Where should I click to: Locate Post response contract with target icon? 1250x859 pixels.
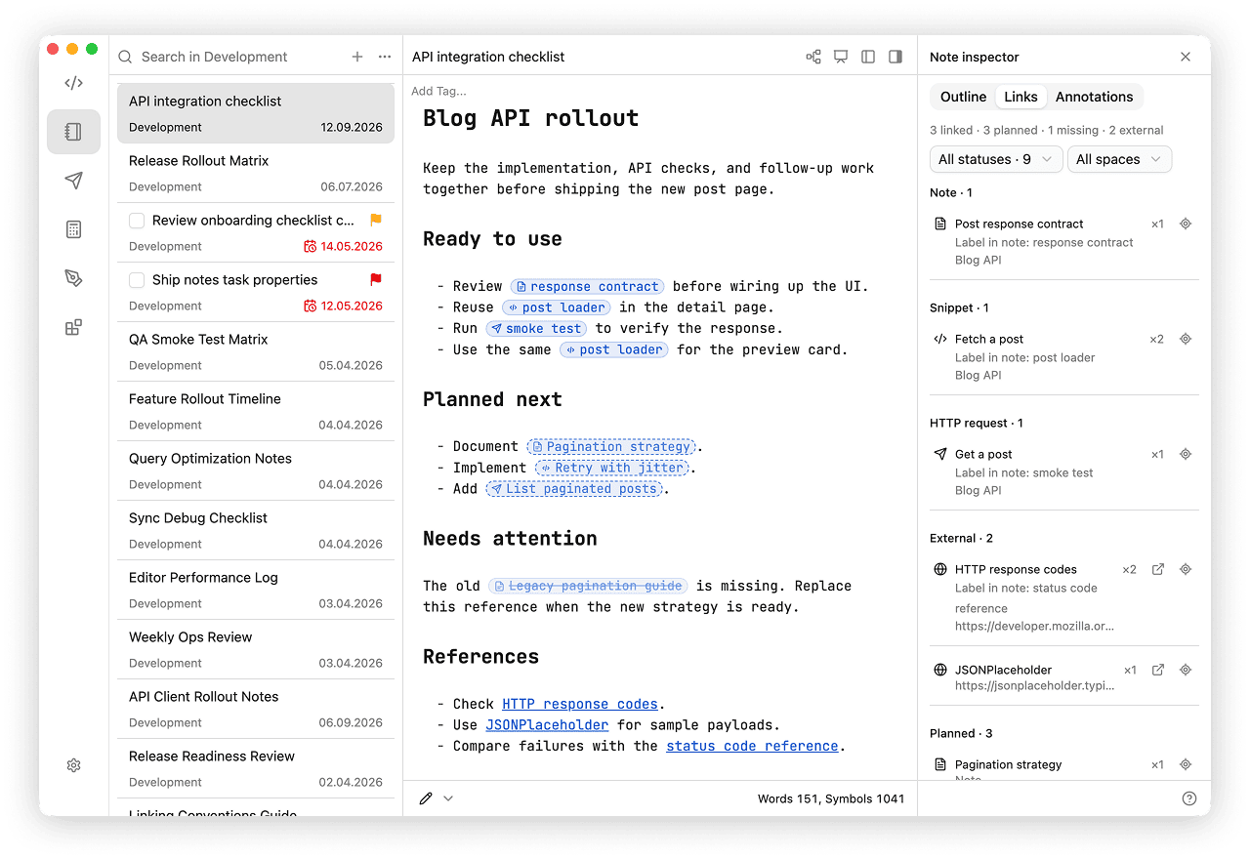click(1186, 224)
